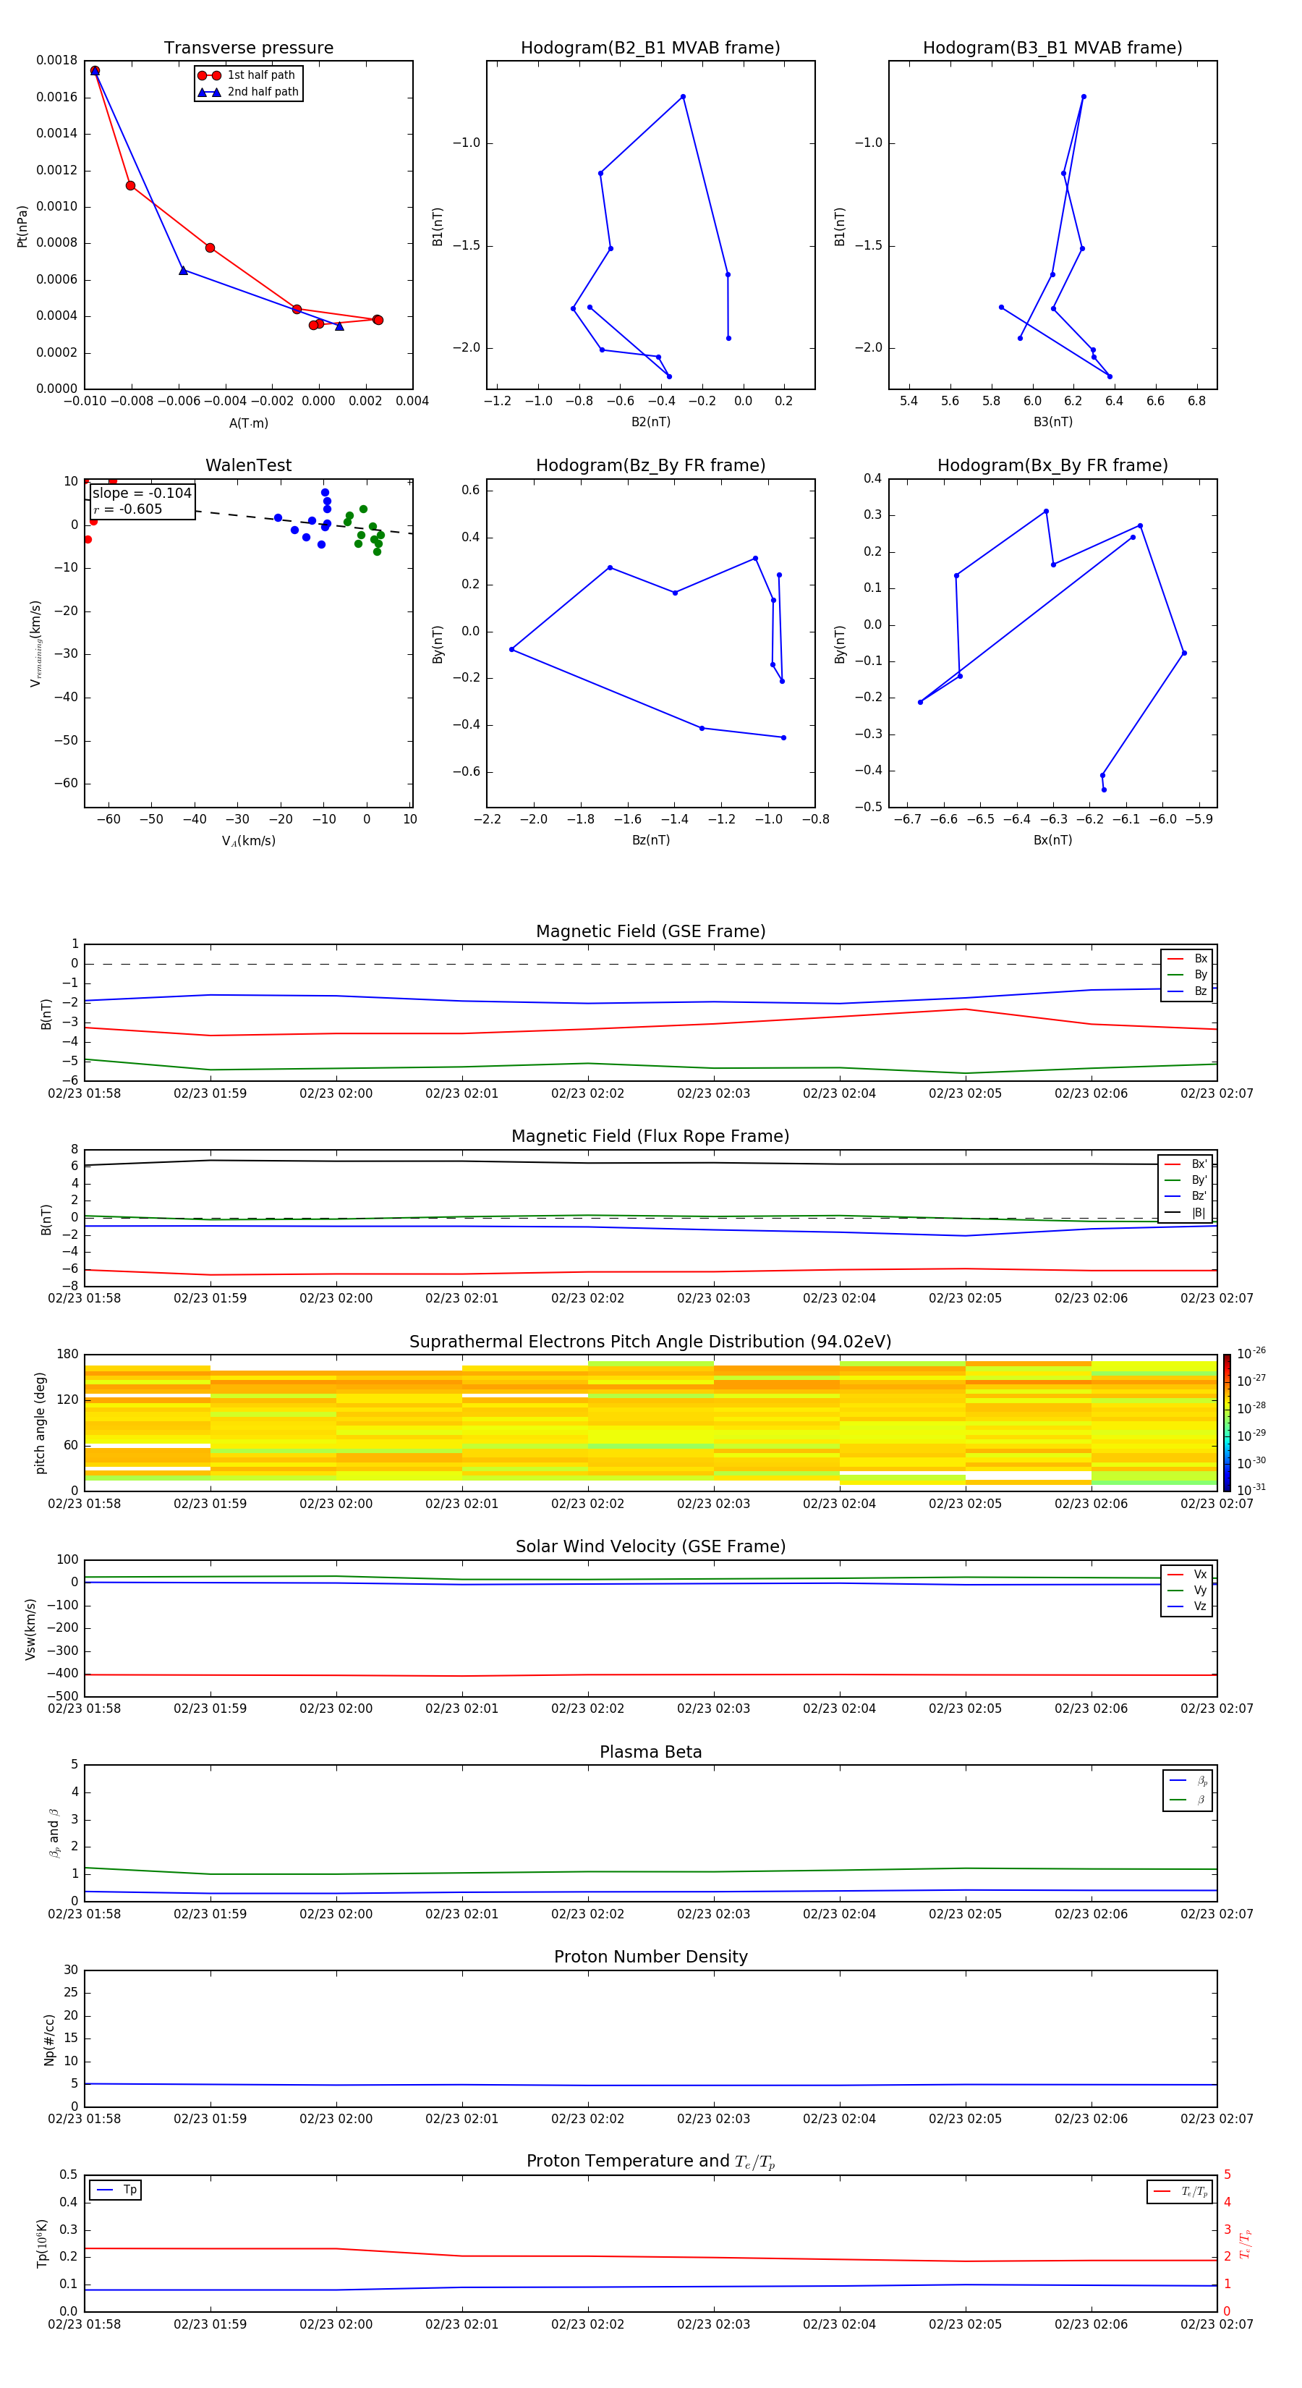Click the Bz legend entry in GSE magnetic plot
This screenshot has height=2388, width=1302.
[1187, 991]
